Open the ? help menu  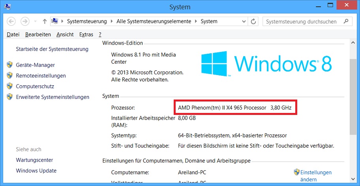pos(100,35)
